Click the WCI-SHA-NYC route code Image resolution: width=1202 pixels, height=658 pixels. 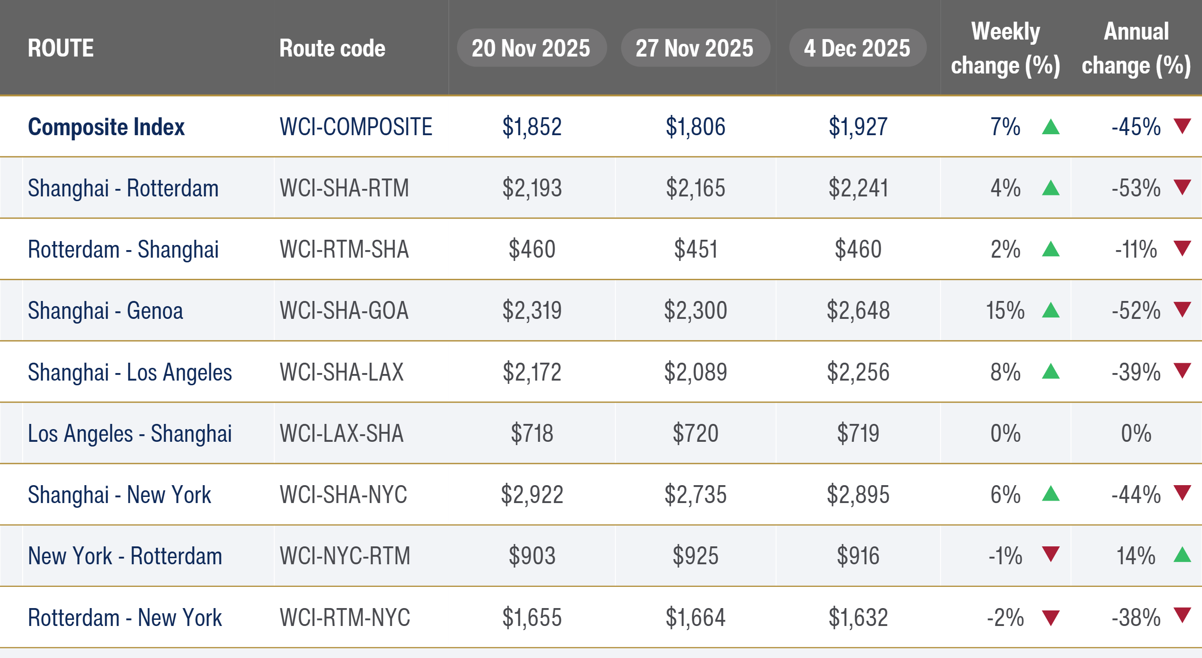click(343, 495)
